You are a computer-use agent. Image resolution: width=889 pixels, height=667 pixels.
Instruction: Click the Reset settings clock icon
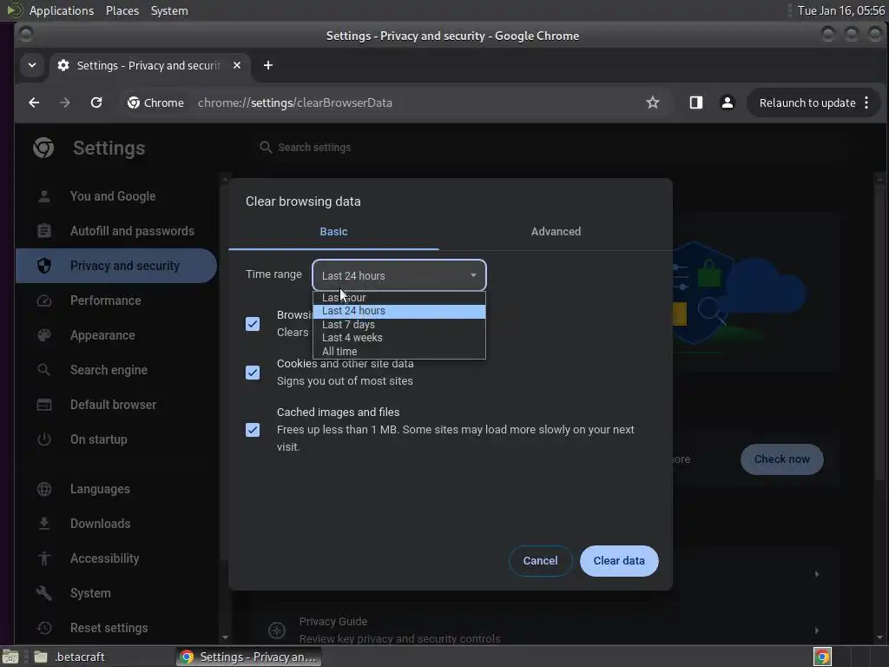pos(44,628)
